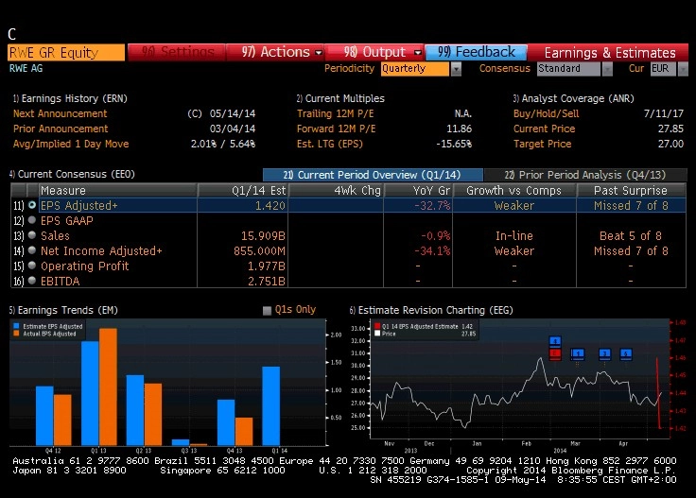The height and width of the screenshot is (498, 696).
Task: Click the orange square legend icon for Actual EPS Adjusted
Action: point(16,334)
